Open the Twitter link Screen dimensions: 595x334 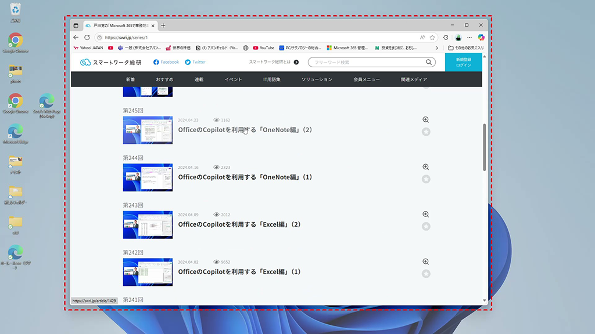click(x=195, y=62)
